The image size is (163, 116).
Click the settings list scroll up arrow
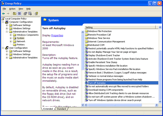[x=160, y=27]
